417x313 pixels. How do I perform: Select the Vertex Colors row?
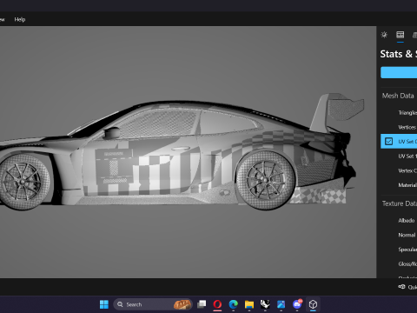[399, 170]
